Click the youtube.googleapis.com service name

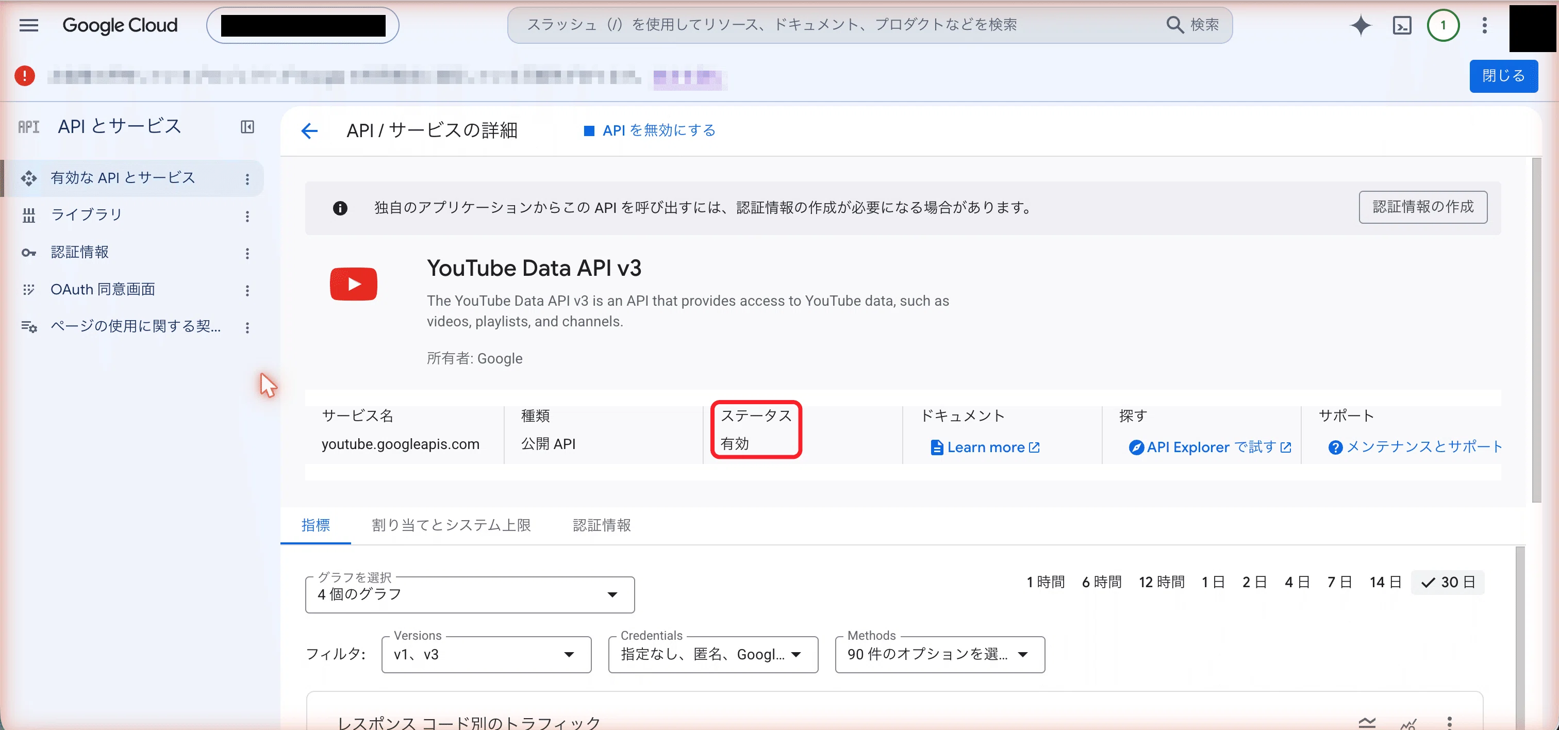(400, 444)
